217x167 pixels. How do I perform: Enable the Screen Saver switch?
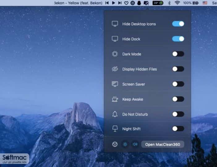178,84
